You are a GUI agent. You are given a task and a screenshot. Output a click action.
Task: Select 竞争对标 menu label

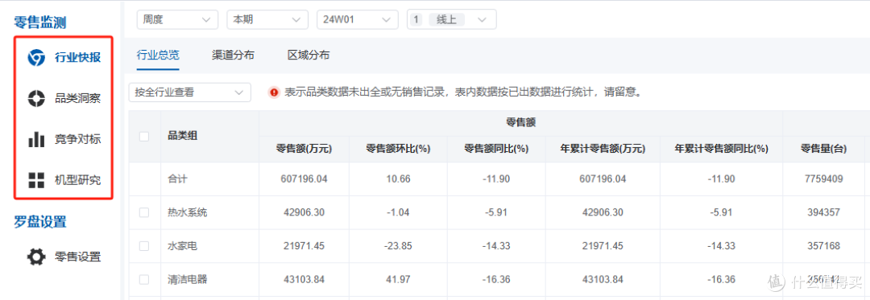[x=77, y=139]
